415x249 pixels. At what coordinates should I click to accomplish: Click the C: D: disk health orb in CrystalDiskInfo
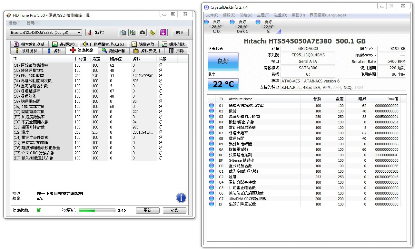click(x=206, y=22)
